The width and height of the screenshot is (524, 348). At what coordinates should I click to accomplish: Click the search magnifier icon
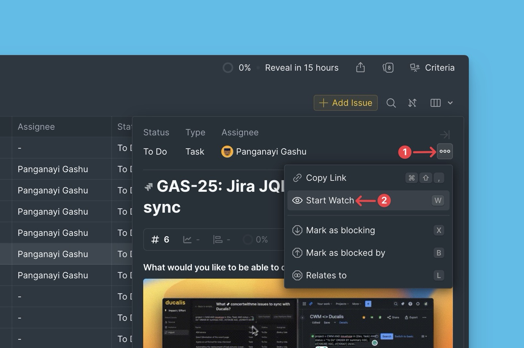(391, 103)
